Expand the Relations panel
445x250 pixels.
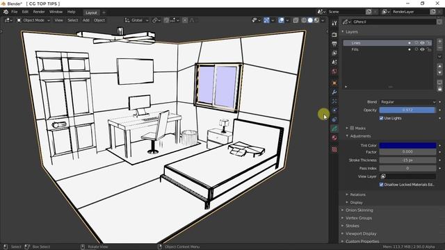[x=347, y=194]
